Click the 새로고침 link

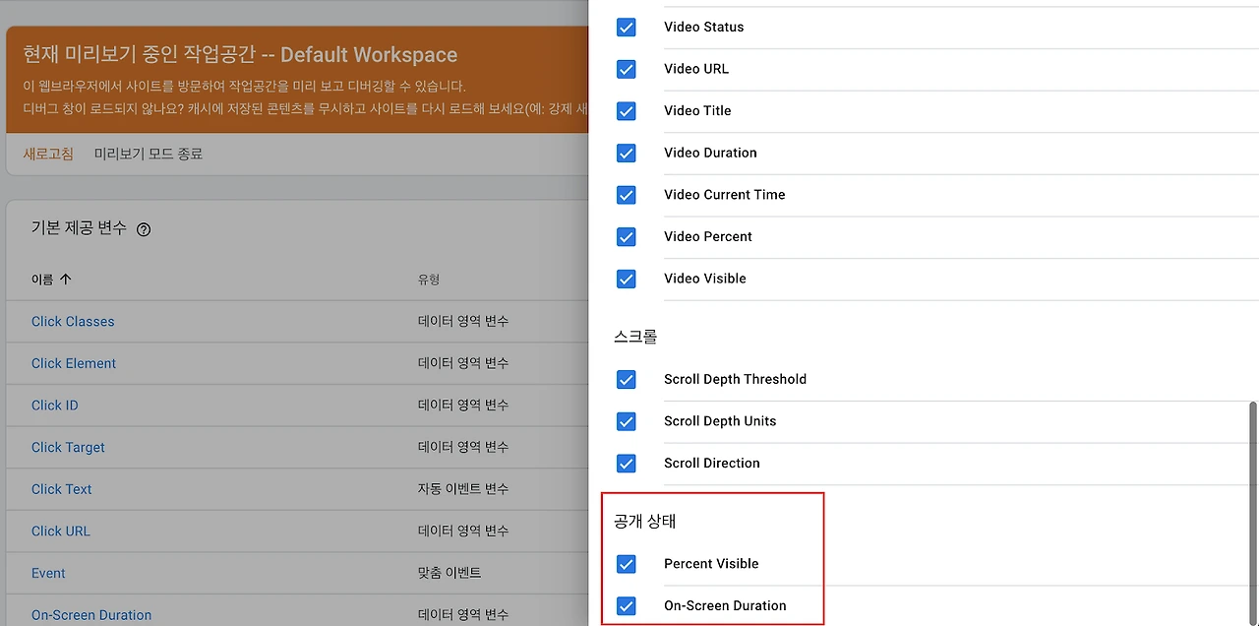48,154
